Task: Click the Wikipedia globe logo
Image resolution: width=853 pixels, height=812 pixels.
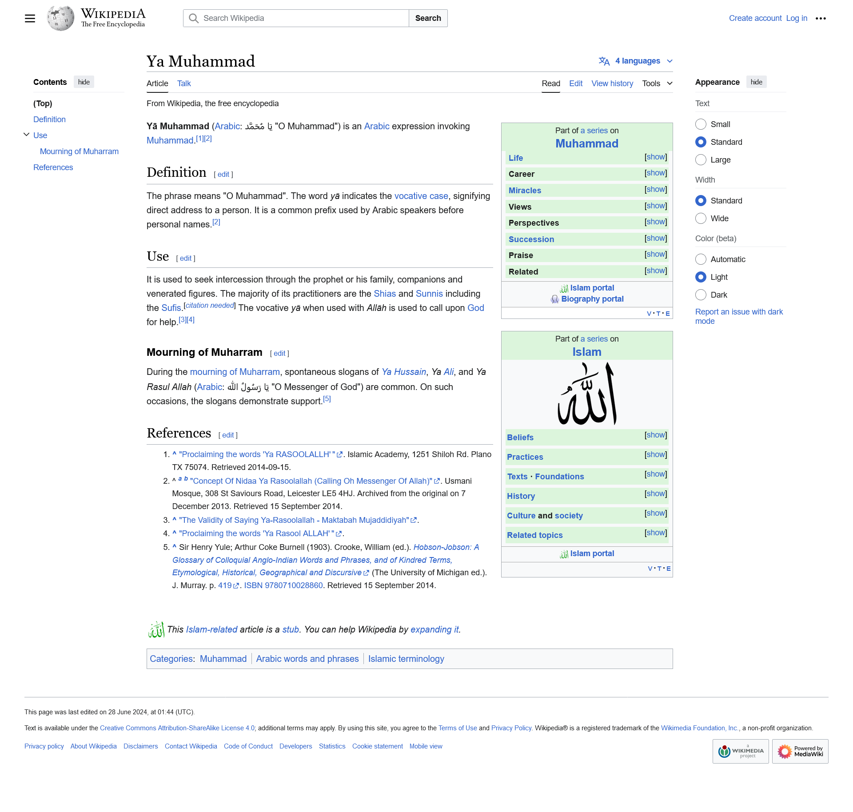Action: coord(61,18)
